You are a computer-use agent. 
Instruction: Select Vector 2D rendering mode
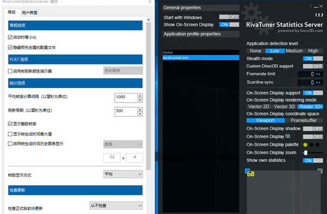(258, 106)
